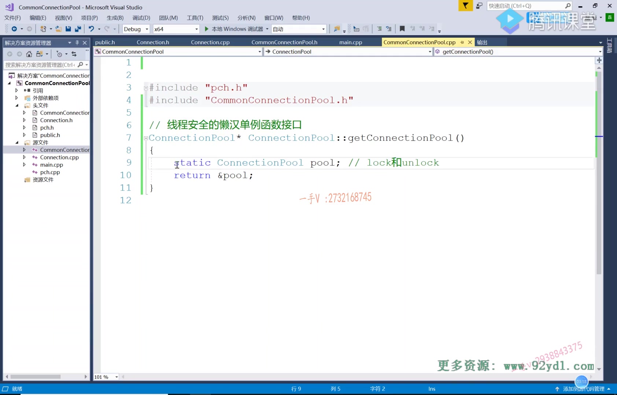Click the Navigate Backward arrow in main toolbar
Screen dimensions: 617x395
click(14, 29)
